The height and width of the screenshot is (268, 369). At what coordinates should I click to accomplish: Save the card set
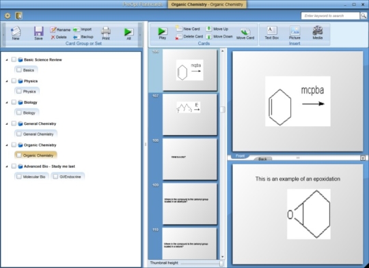[38, 33]
